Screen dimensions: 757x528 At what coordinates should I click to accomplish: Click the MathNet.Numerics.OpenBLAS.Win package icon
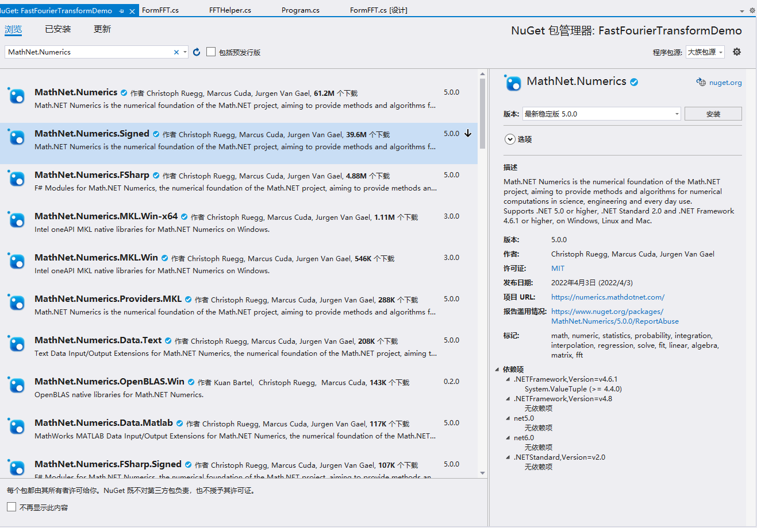[17, 385]
